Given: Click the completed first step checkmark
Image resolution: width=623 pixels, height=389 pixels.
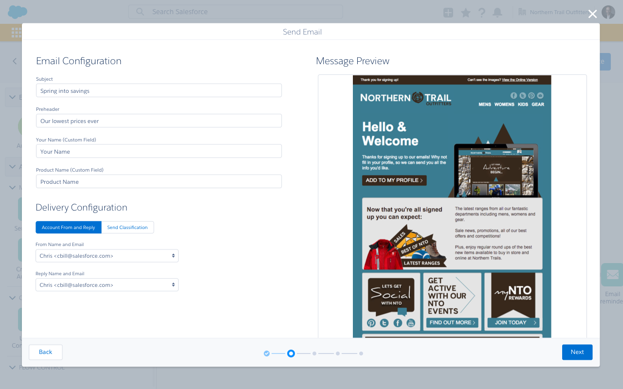Looking at the screenshot, I should coord(267,354).
